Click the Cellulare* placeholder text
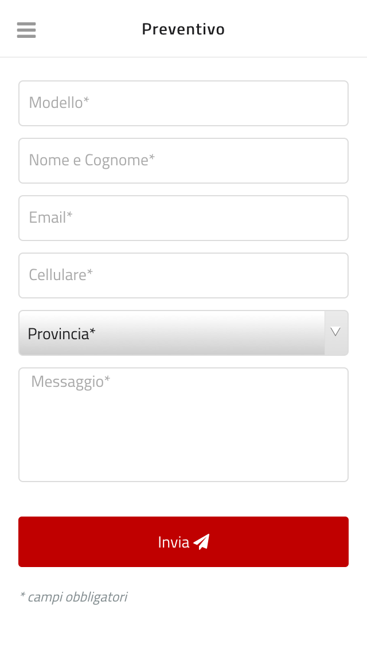 [x=61, y=275]
